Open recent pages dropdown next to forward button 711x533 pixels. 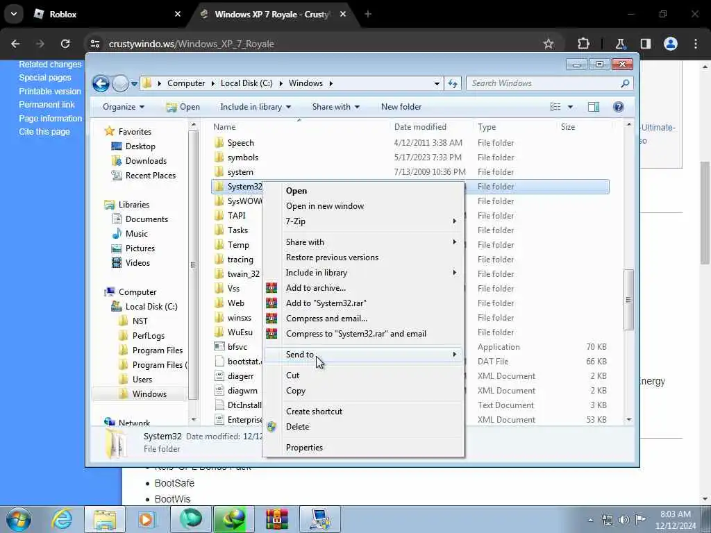134,84
